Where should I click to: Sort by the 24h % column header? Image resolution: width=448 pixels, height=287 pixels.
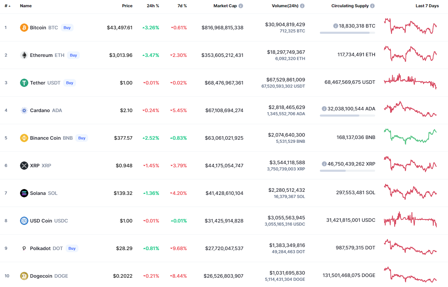pyautogui.click(x=153, y=6)
